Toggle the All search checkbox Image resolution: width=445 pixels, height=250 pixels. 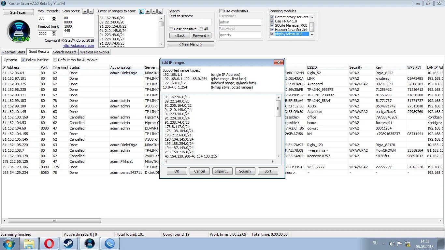point(201,29)
